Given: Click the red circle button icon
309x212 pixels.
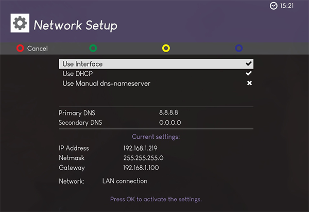Looking at the screenshot, I should click(20, 48).
